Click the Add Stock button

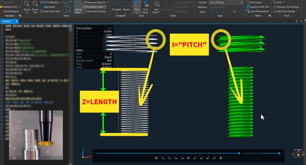click(x=156, y=7)
